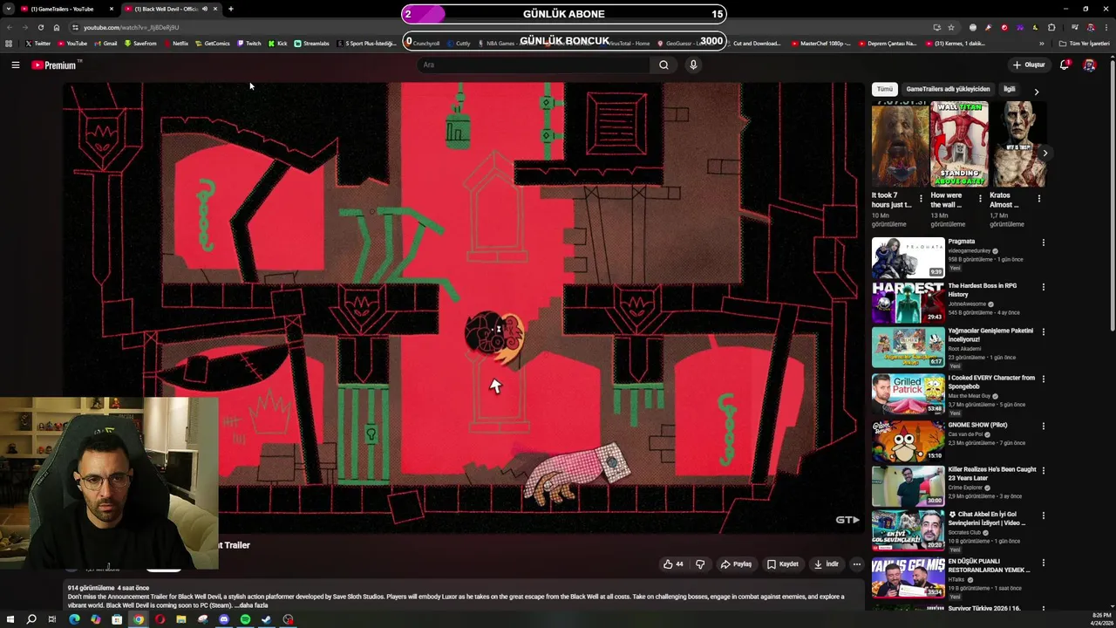Screen dimensions: 1116x628
Task: Open Windows taskbar search
Action: [x=31, y=619]
